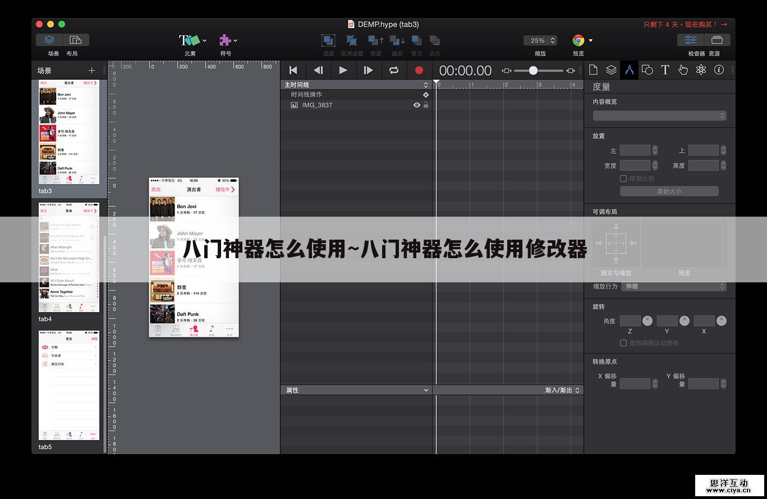The width and height of the screenshot is (767, 499).
Task: Switch to Typography inspector T icon
Action: (x=665, y=70)
